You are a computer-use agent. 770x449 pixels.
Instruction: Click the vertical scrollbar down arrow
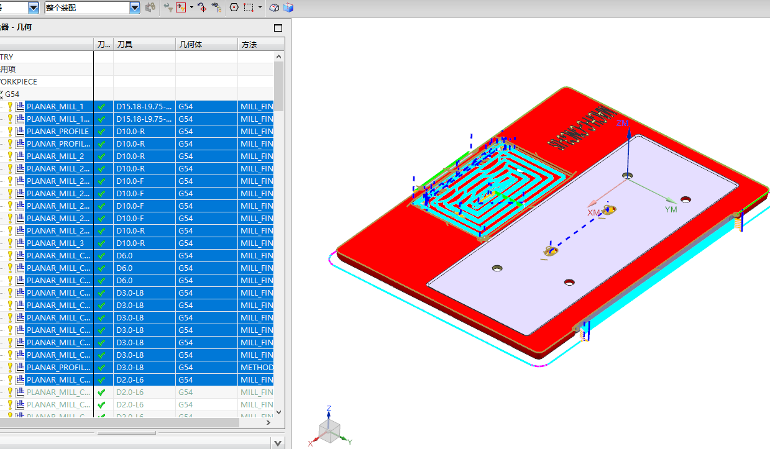click(279, 412)
